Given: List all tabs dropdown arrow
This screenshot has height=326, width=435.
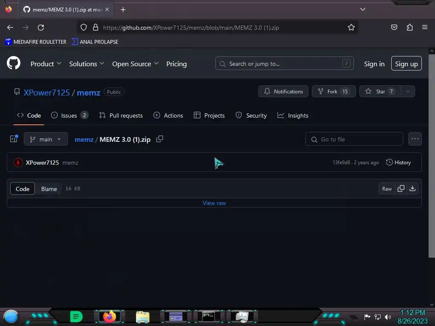Looking at the screenshot, I should click(x=363, y=9).
